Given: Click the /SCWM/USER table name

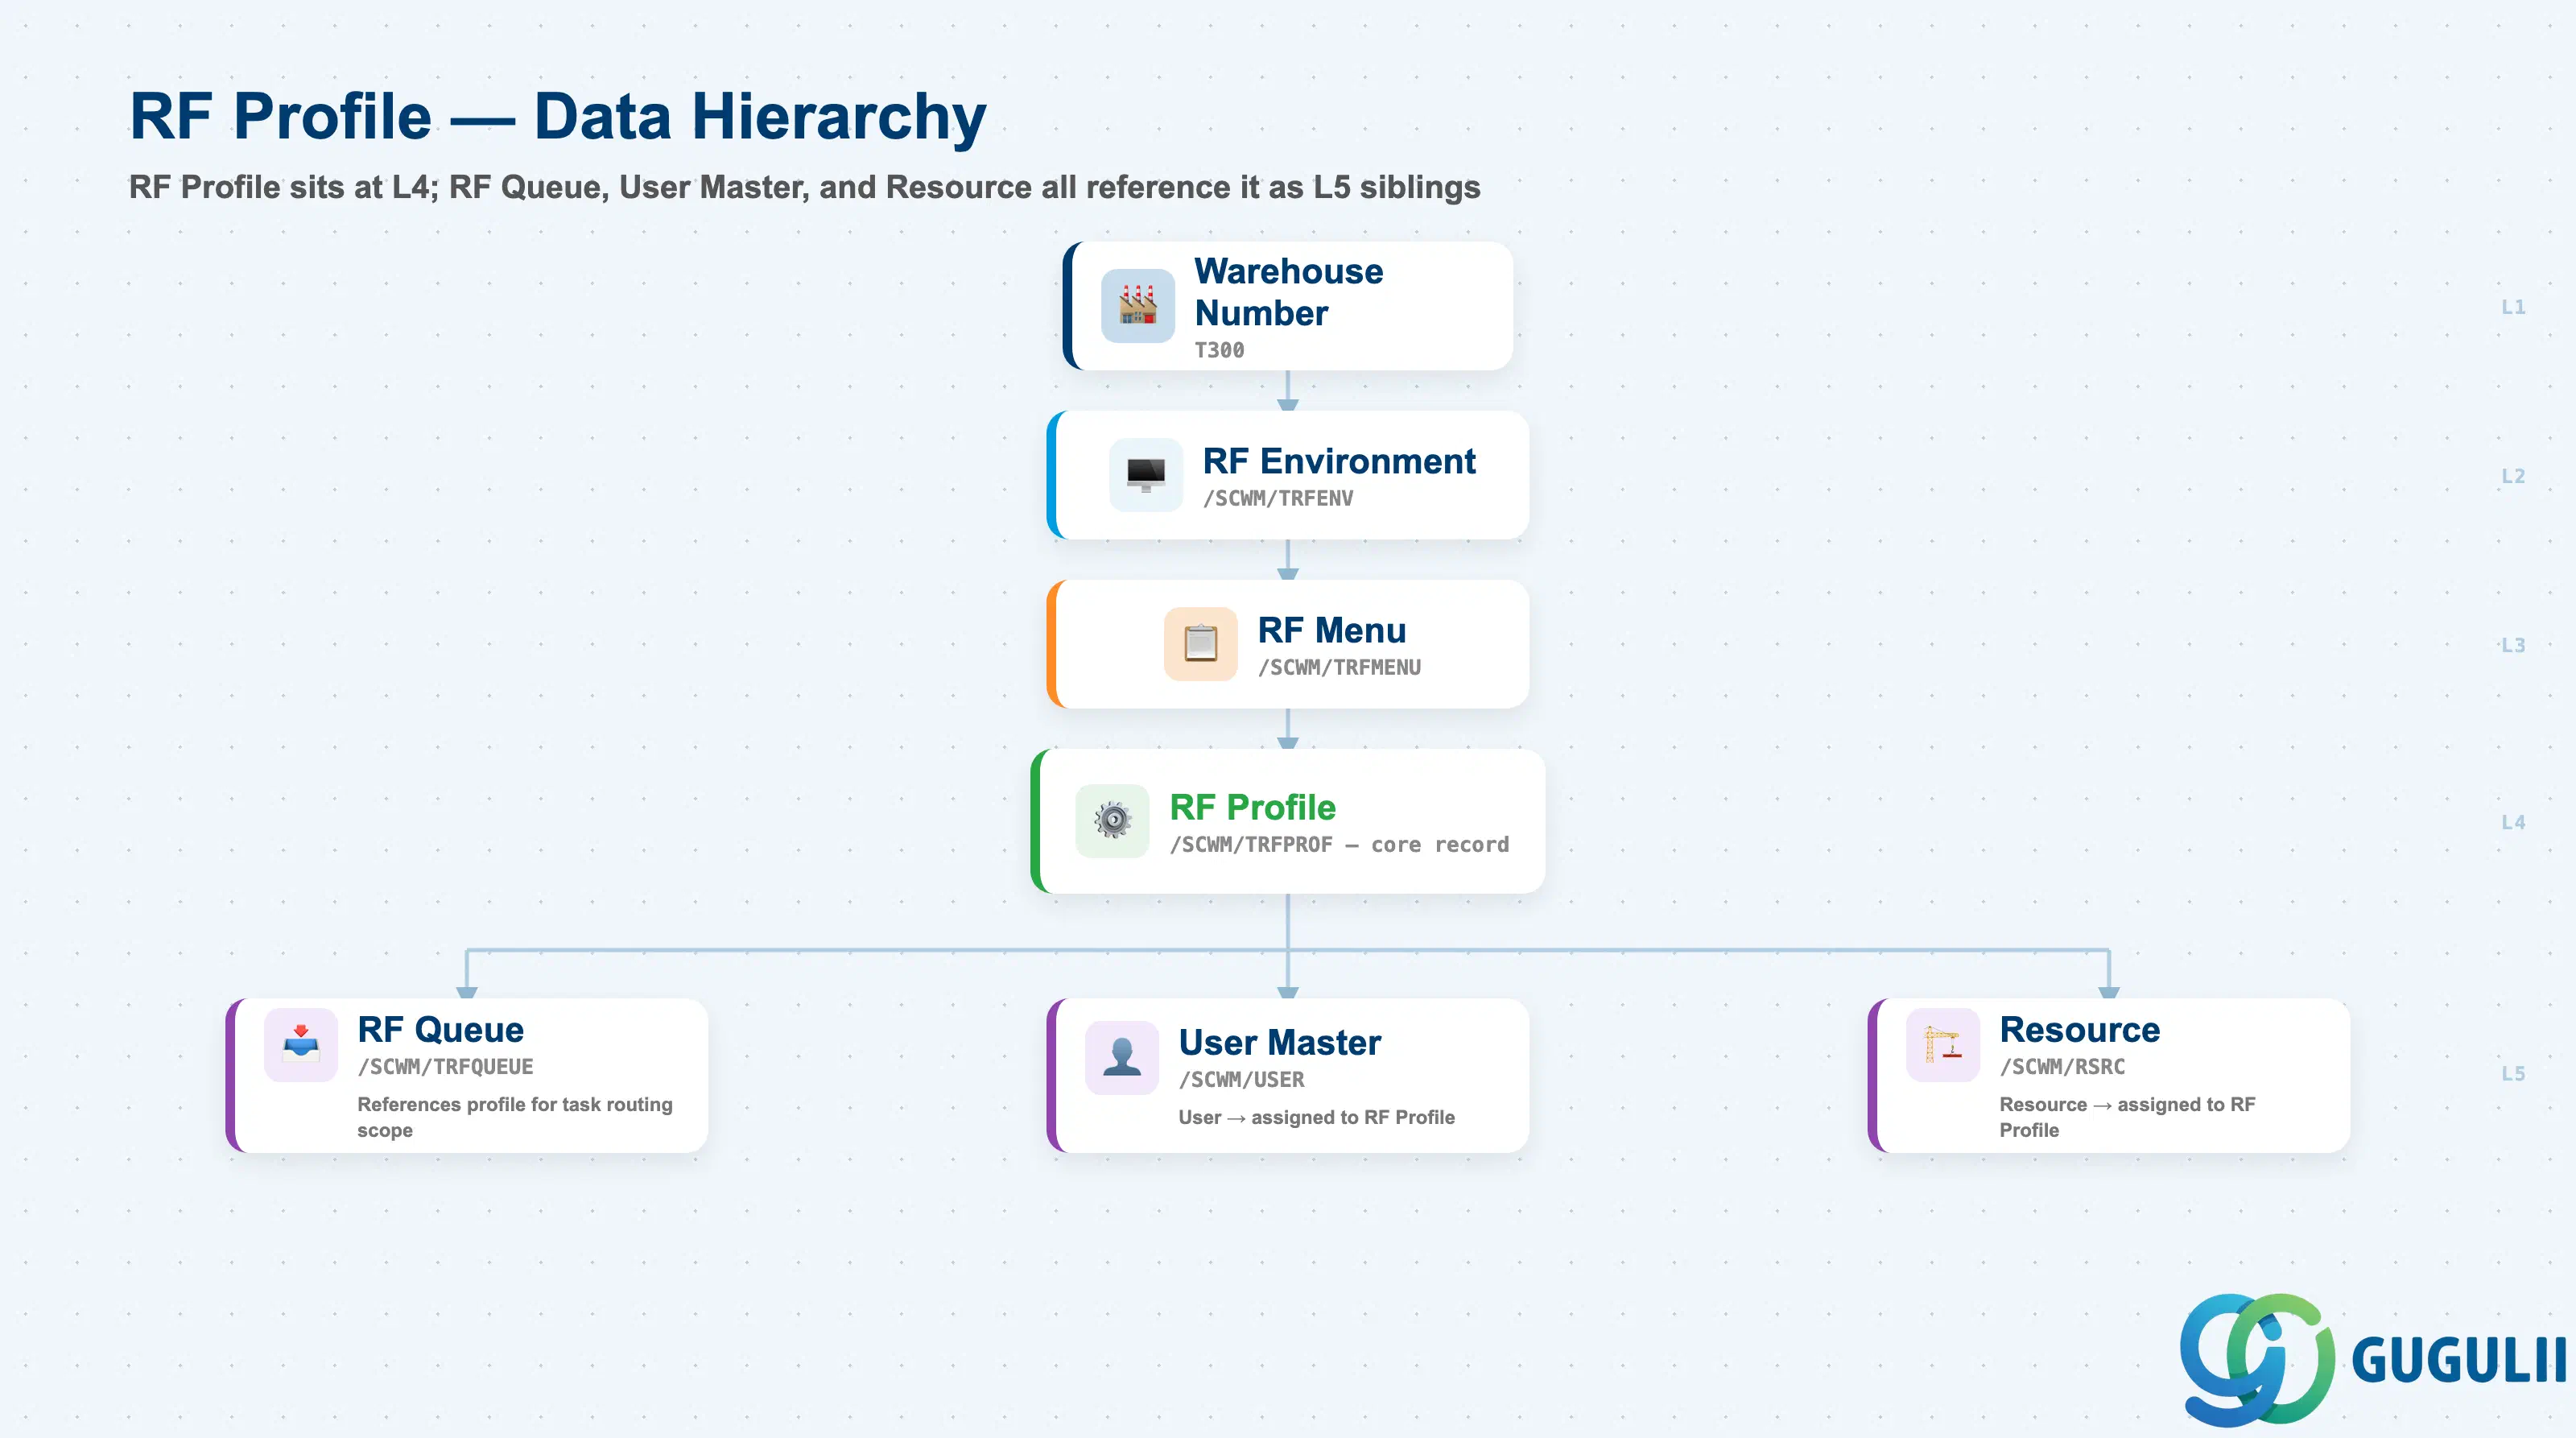Looking at the screenshot, I should [x=1241, y=1079].
